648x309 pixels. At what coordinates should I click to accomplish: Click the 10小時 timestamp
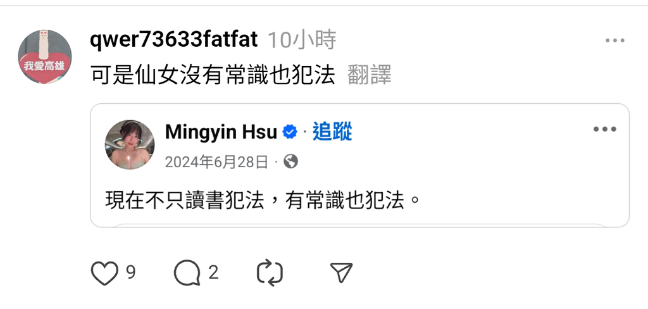(302, 40)
